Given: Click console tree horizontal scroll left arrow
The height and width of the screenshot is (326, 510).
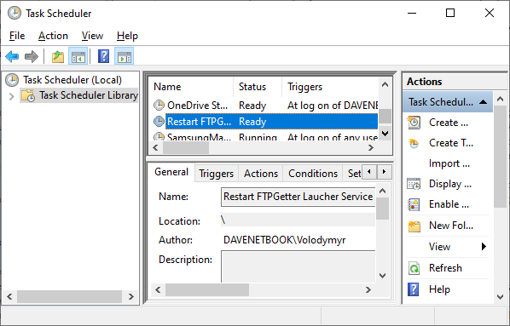Looking at the screenshot, I should (9, 296).
